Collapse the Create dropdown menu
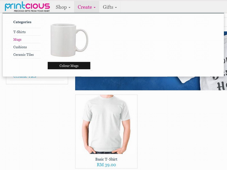Screen dimensions: 227x170 pos(87,7)
